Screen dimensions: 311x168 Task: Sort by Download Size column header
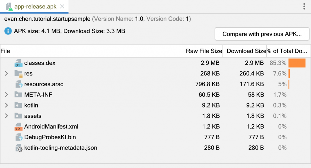[246, 51]
